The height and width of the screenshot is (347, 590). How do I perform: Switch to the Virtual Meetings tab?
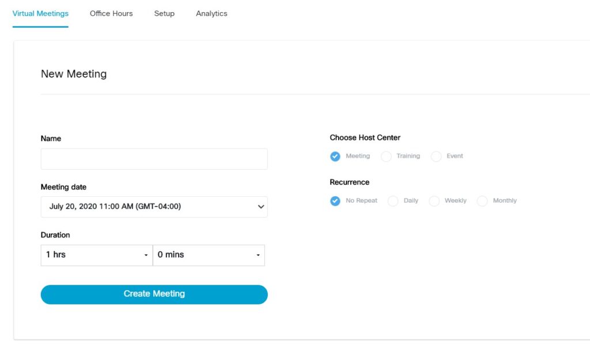[40, 13]
